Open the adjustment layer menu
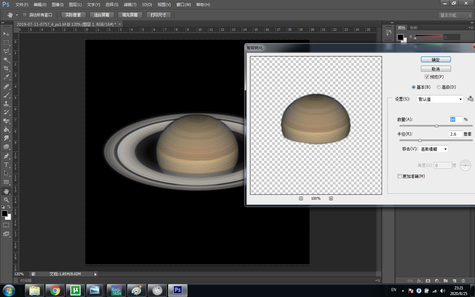475x297 pixels. (437, 281)
